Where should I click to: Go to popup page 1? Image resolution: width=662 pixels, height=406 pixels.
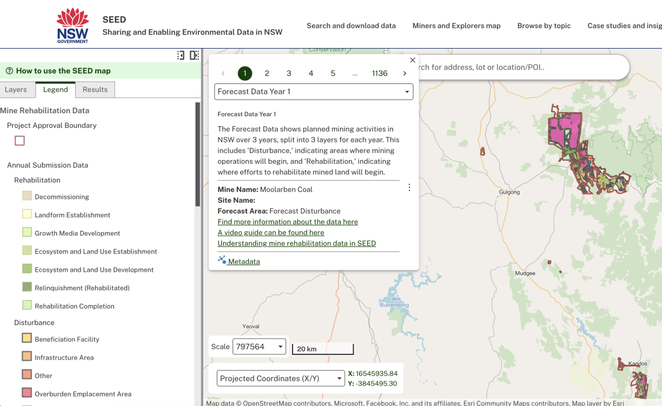tap(245, 73)
